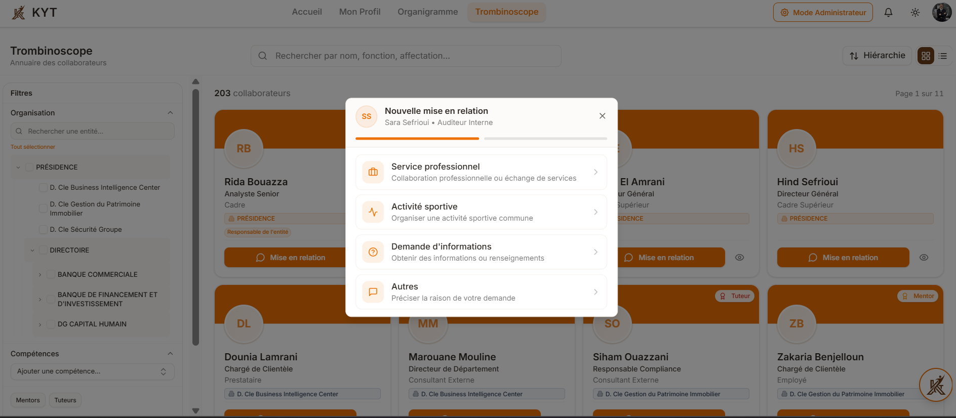Filter by Mentors
This screenshot has height=418, width=956.
(28, 400)
